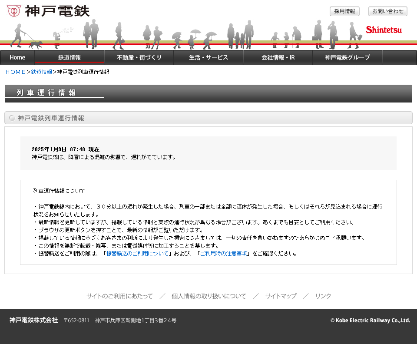Open the リンク footer link
The width and height of the screenshot is (417, 344).
click(x=323, y=296)
